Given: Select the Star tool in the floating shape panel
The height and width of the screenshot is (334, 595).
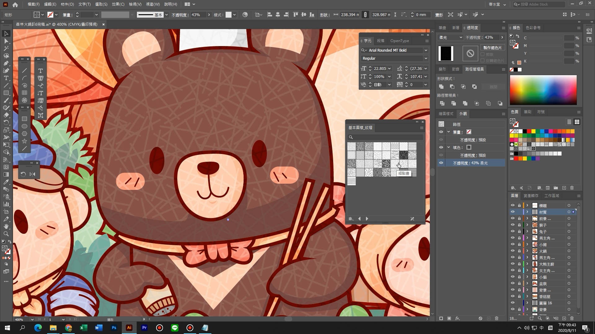Looking at the screenshot, I should point(24,141).
